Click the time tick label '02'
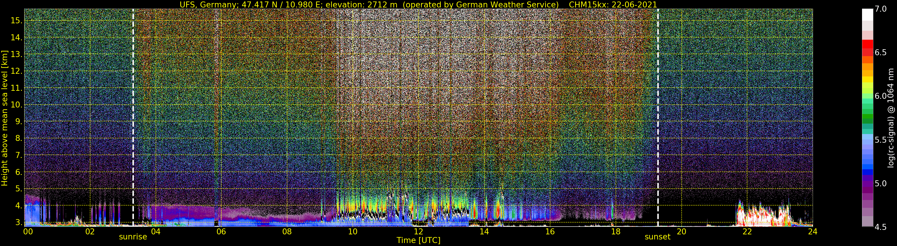The height and width of the screenshot is (246, 897). click(x=90, y=232)
